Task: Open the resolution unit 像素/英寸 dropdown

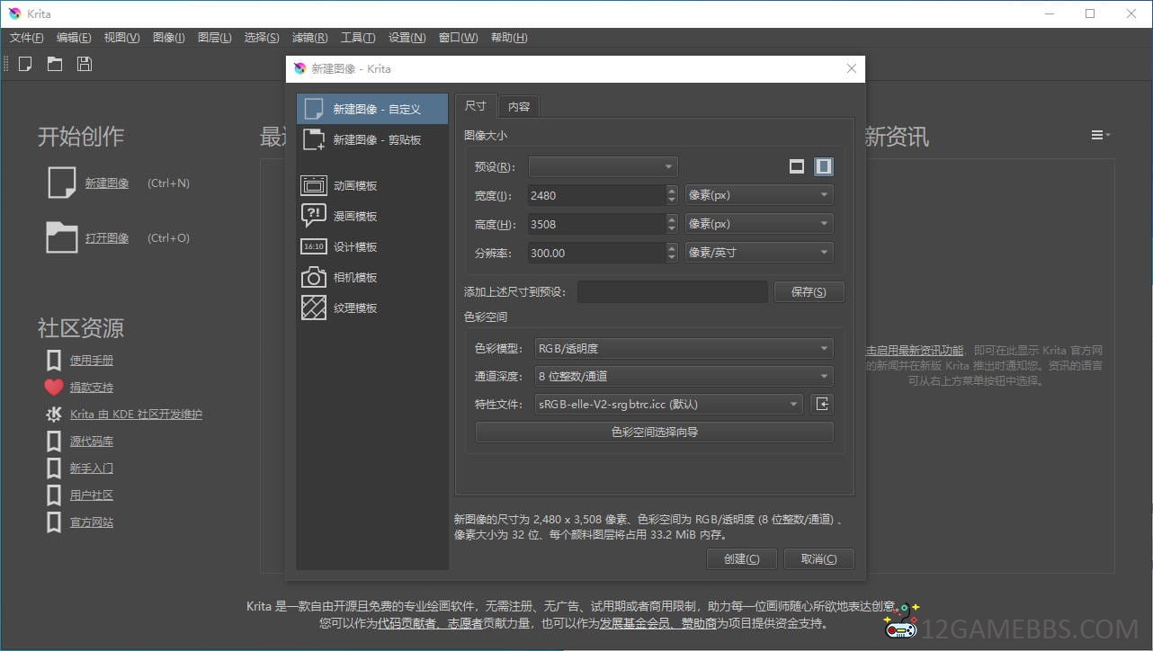Action: click(759, 253)
